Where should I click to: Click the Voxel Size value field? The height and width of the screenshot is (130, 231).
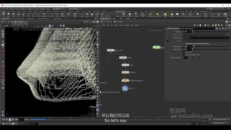[187, 32]
